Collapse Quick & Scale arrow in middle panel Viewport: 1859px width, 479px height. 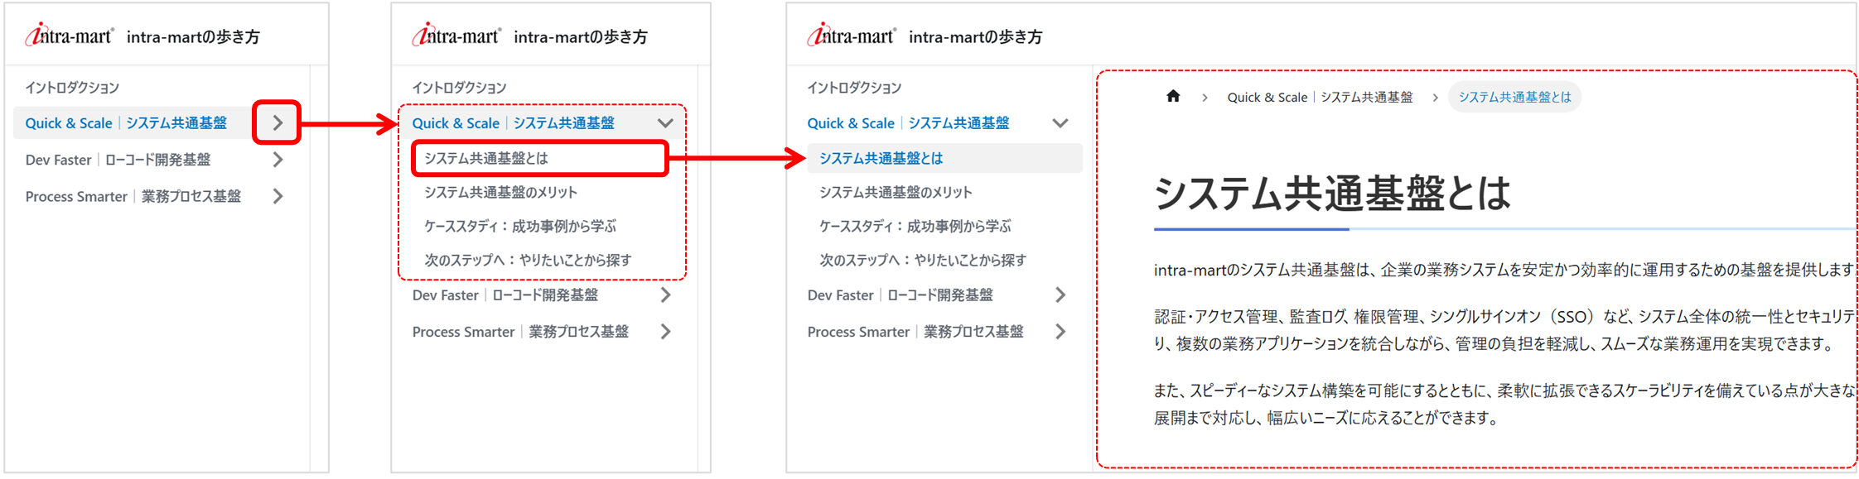pos(665,123)
